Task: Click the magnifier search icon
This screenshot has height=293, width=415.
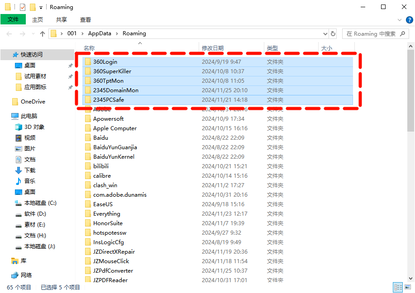Action: 403,34
